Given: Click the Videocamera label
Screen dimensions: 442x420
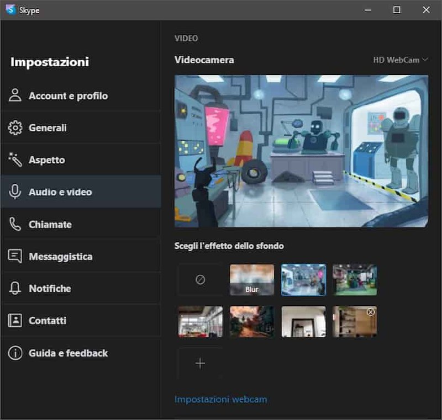Looking at the screenshot, I should tap(204, 60).
